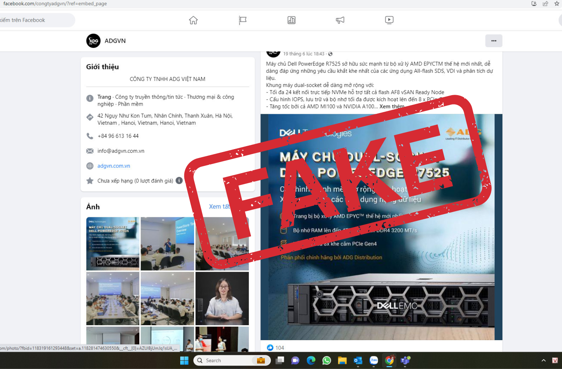Screen dimensions: 562x369
Task: Click the browser share page icon
Action: [546, 4]
